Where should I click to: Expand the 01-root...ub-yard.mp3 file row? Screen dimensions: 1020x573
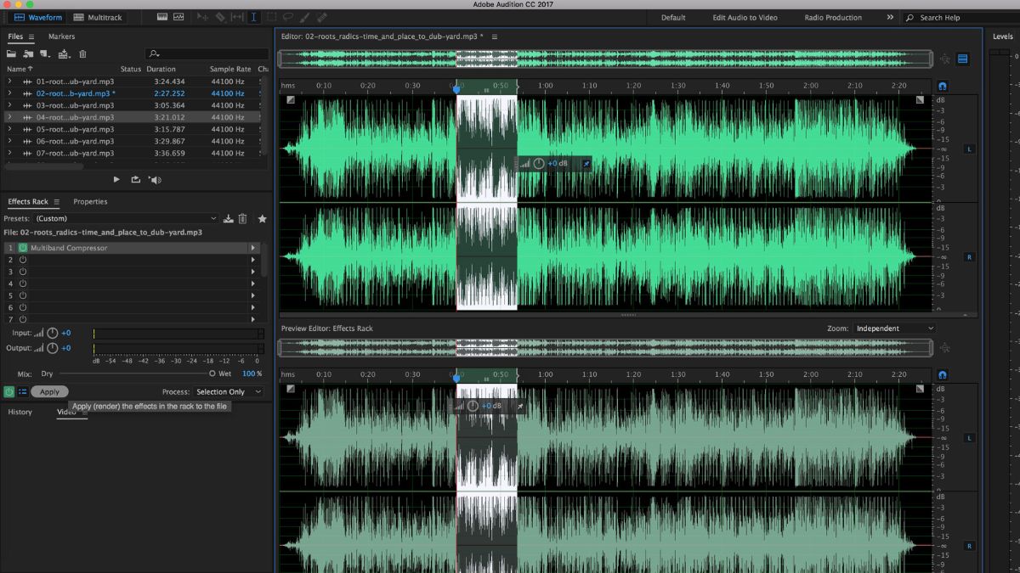click(9, 81)
